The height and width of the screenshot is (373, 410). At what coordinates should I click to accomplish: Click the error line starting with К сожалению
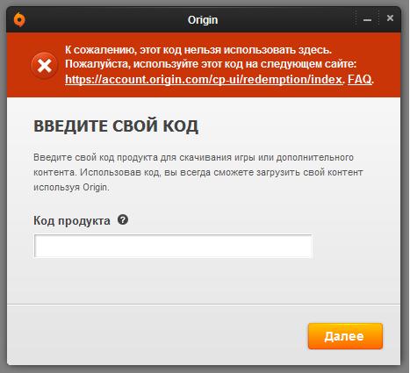[x=198, y=50]
